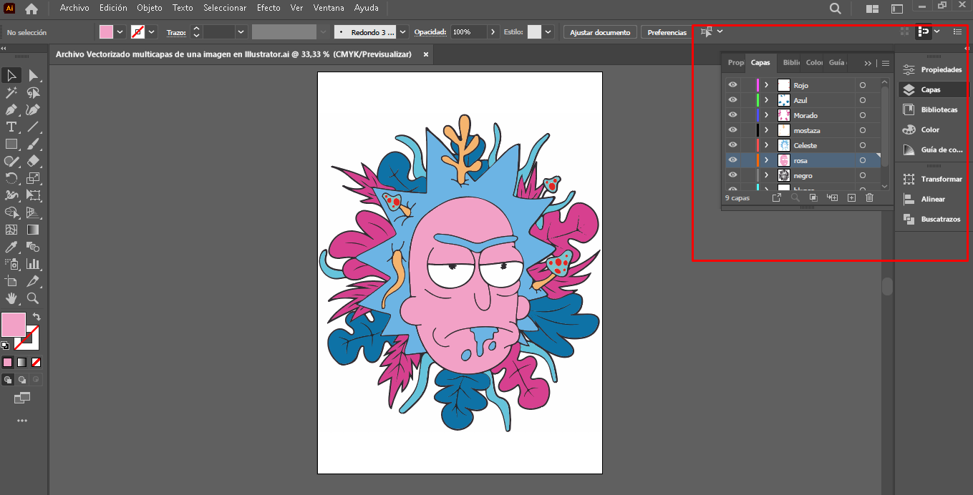
Task: Create a new layer in Capas panel
Action: click(851, 197)
